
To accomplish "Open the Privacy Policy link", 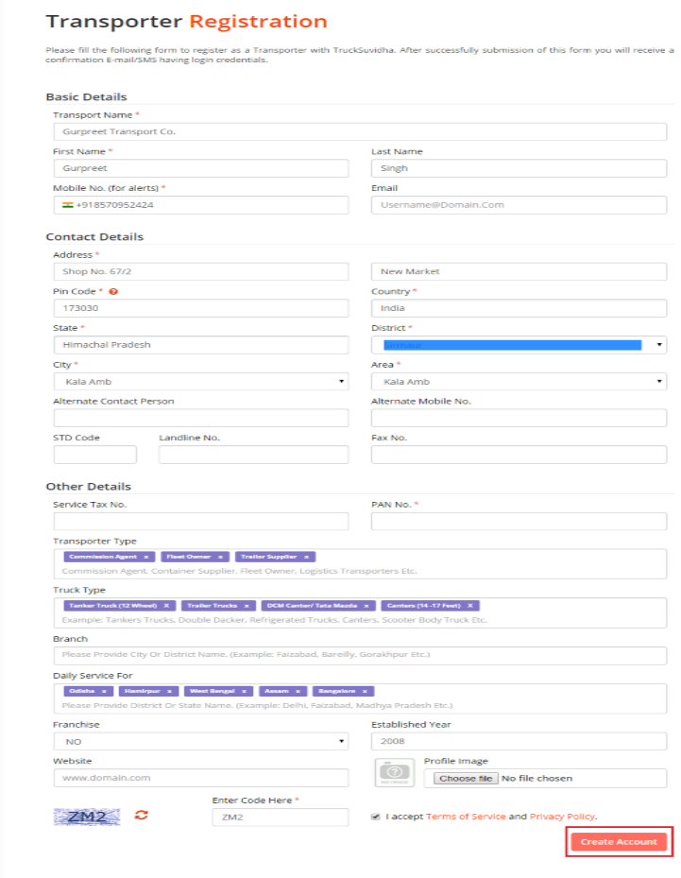I will (x=561, y=817).
